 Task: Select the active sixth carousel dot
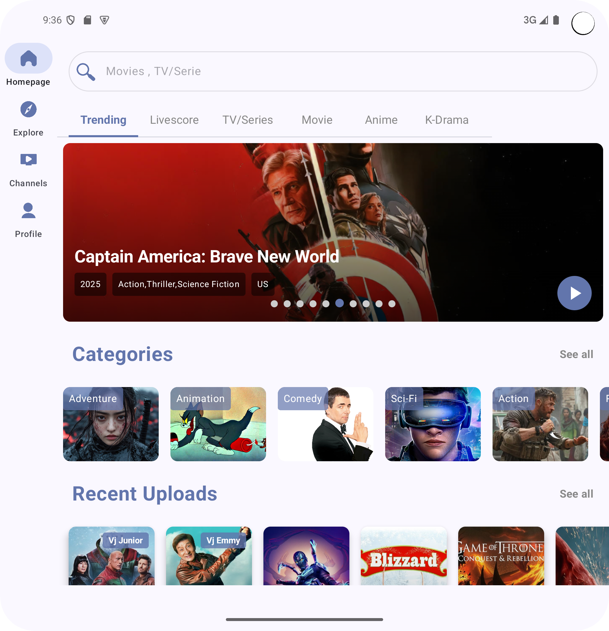tap(339, 303)
